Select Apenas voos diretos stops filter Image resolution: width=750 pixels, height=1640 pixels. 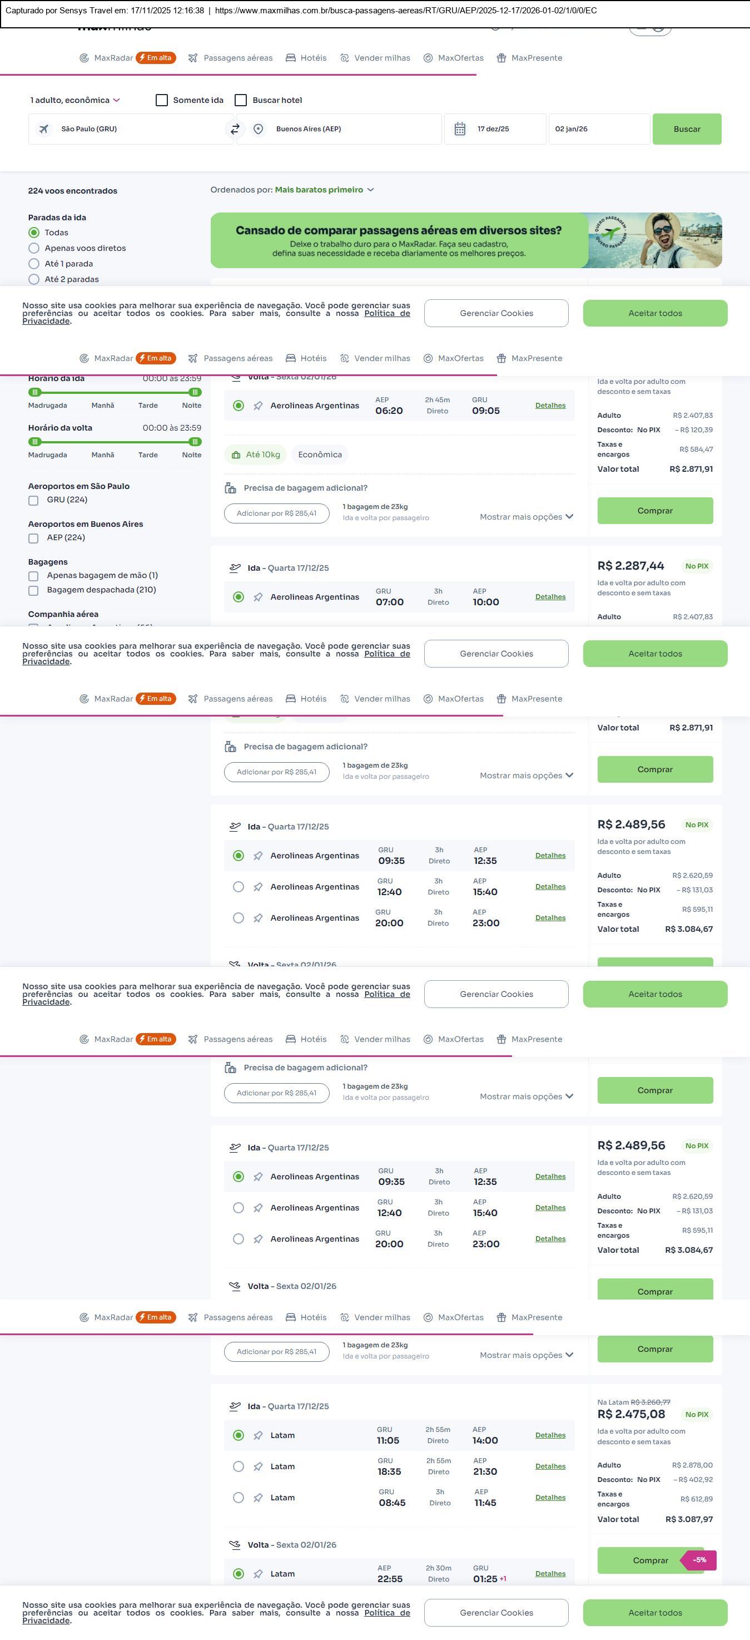(34, 248)
